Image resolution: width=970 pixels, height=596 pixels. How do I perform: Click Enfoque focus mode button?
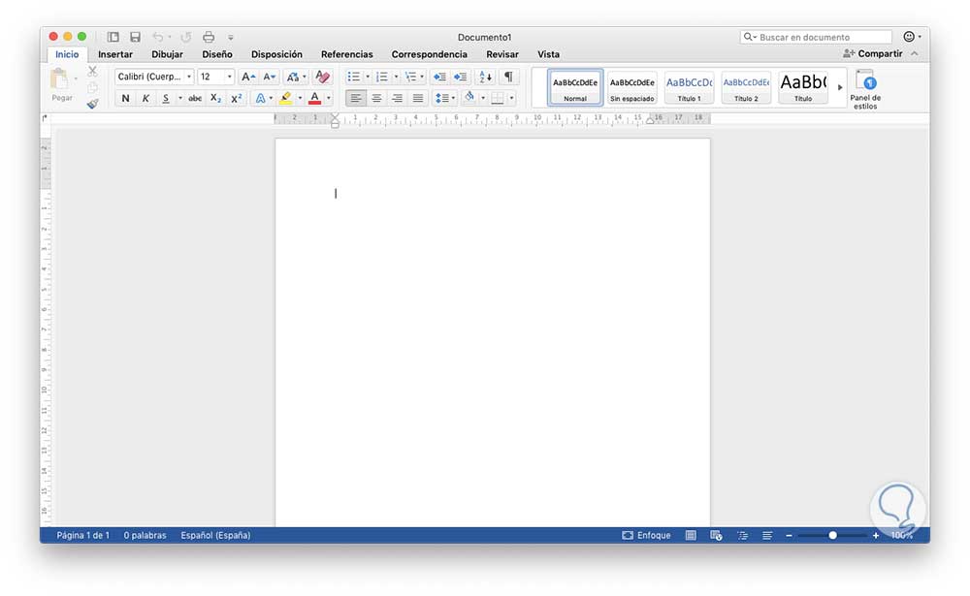point(646,535)
